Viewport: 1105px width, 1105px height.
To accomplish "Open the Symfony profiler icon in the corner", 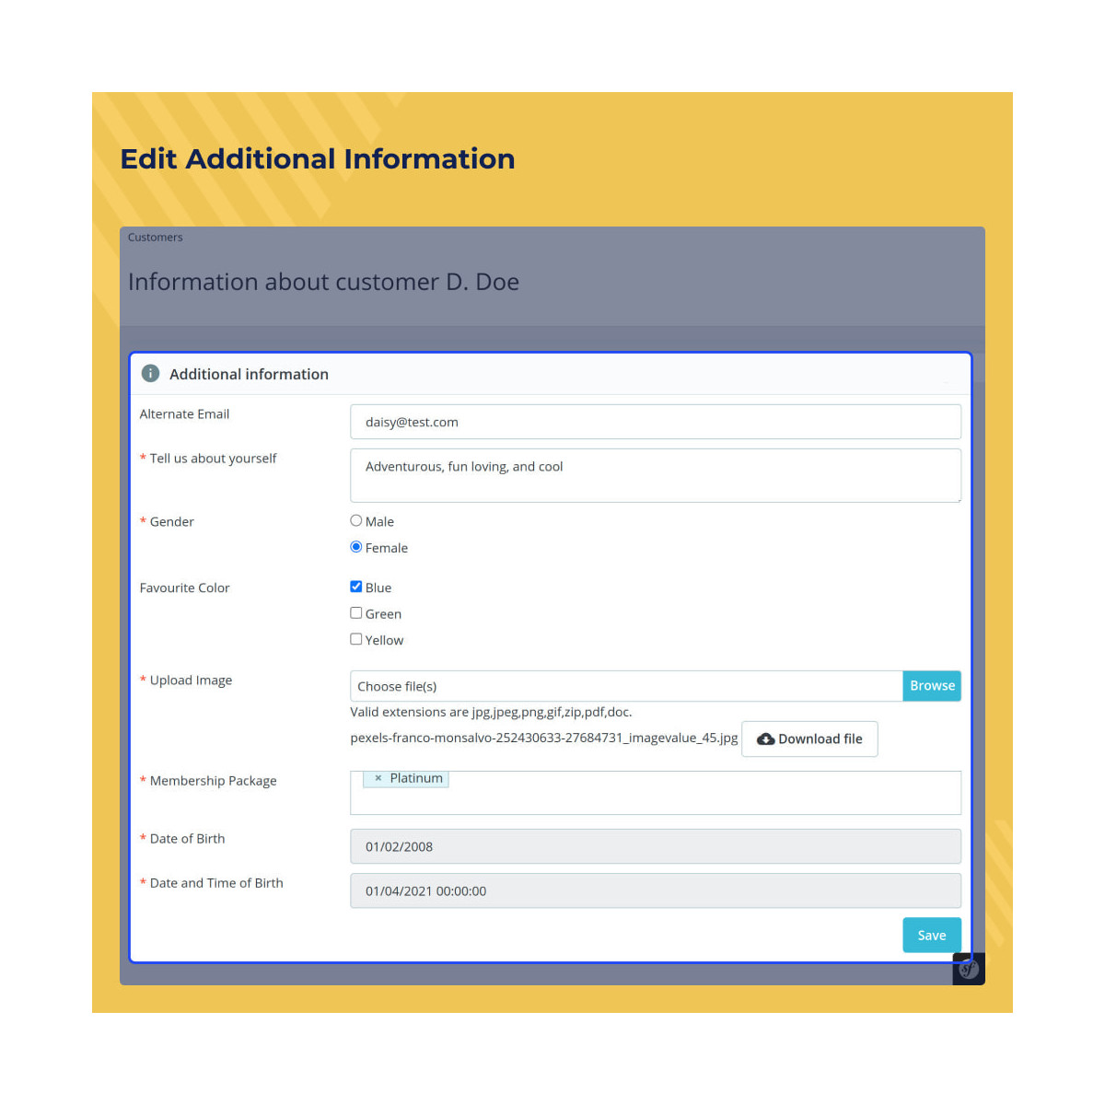I will (968, 969).
